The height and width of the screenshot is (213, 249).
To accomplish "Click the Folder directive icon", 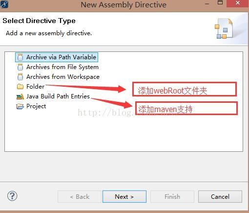I will point(20,87).
